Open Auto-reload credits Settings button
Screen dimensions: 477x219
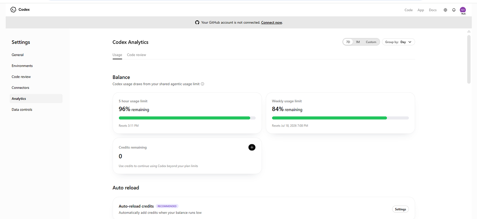[x=400, y=209]
